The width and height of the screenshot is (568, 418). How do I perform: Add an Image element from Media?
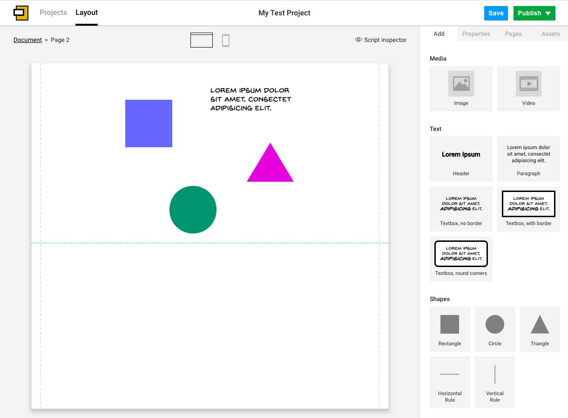(x=461, y=89)
